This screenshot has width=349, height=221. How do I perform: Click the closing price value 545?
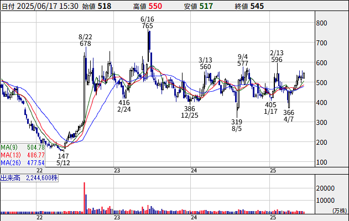coord(257,6)
